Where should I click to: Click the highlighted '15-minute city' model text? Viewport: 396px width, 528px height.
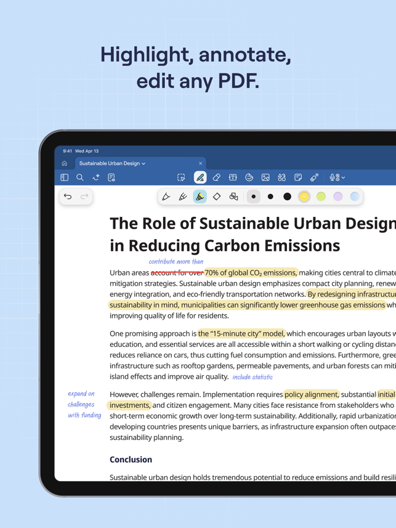tap(241, 333)
